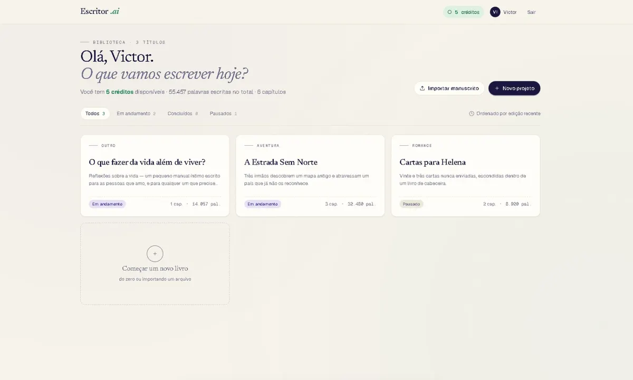The width and height of the screenshot is (633, 380).
Task: Sign out using Sair link
Action: (x=531, y=12)
